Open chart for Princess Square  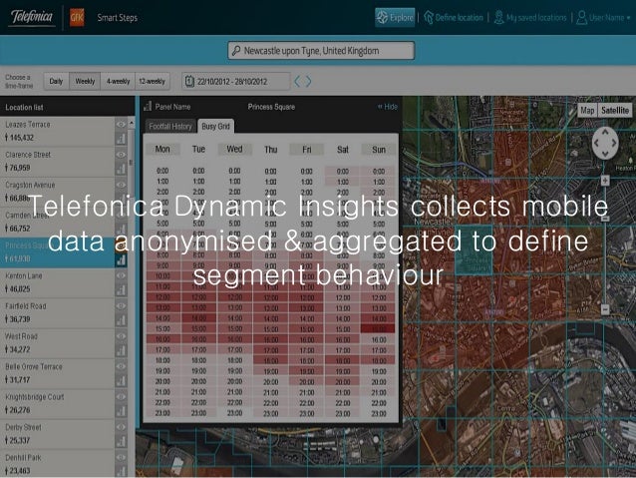pyautogui.click(x=121, y=259)
